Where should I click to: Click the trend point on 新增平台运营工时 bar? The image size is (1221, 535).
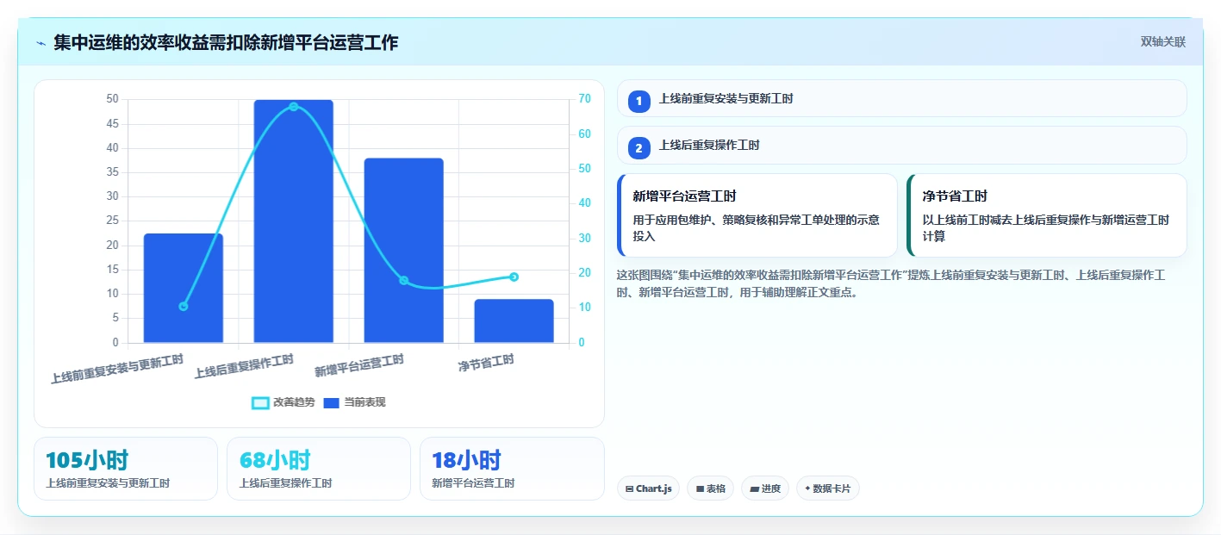click(403, 281)
